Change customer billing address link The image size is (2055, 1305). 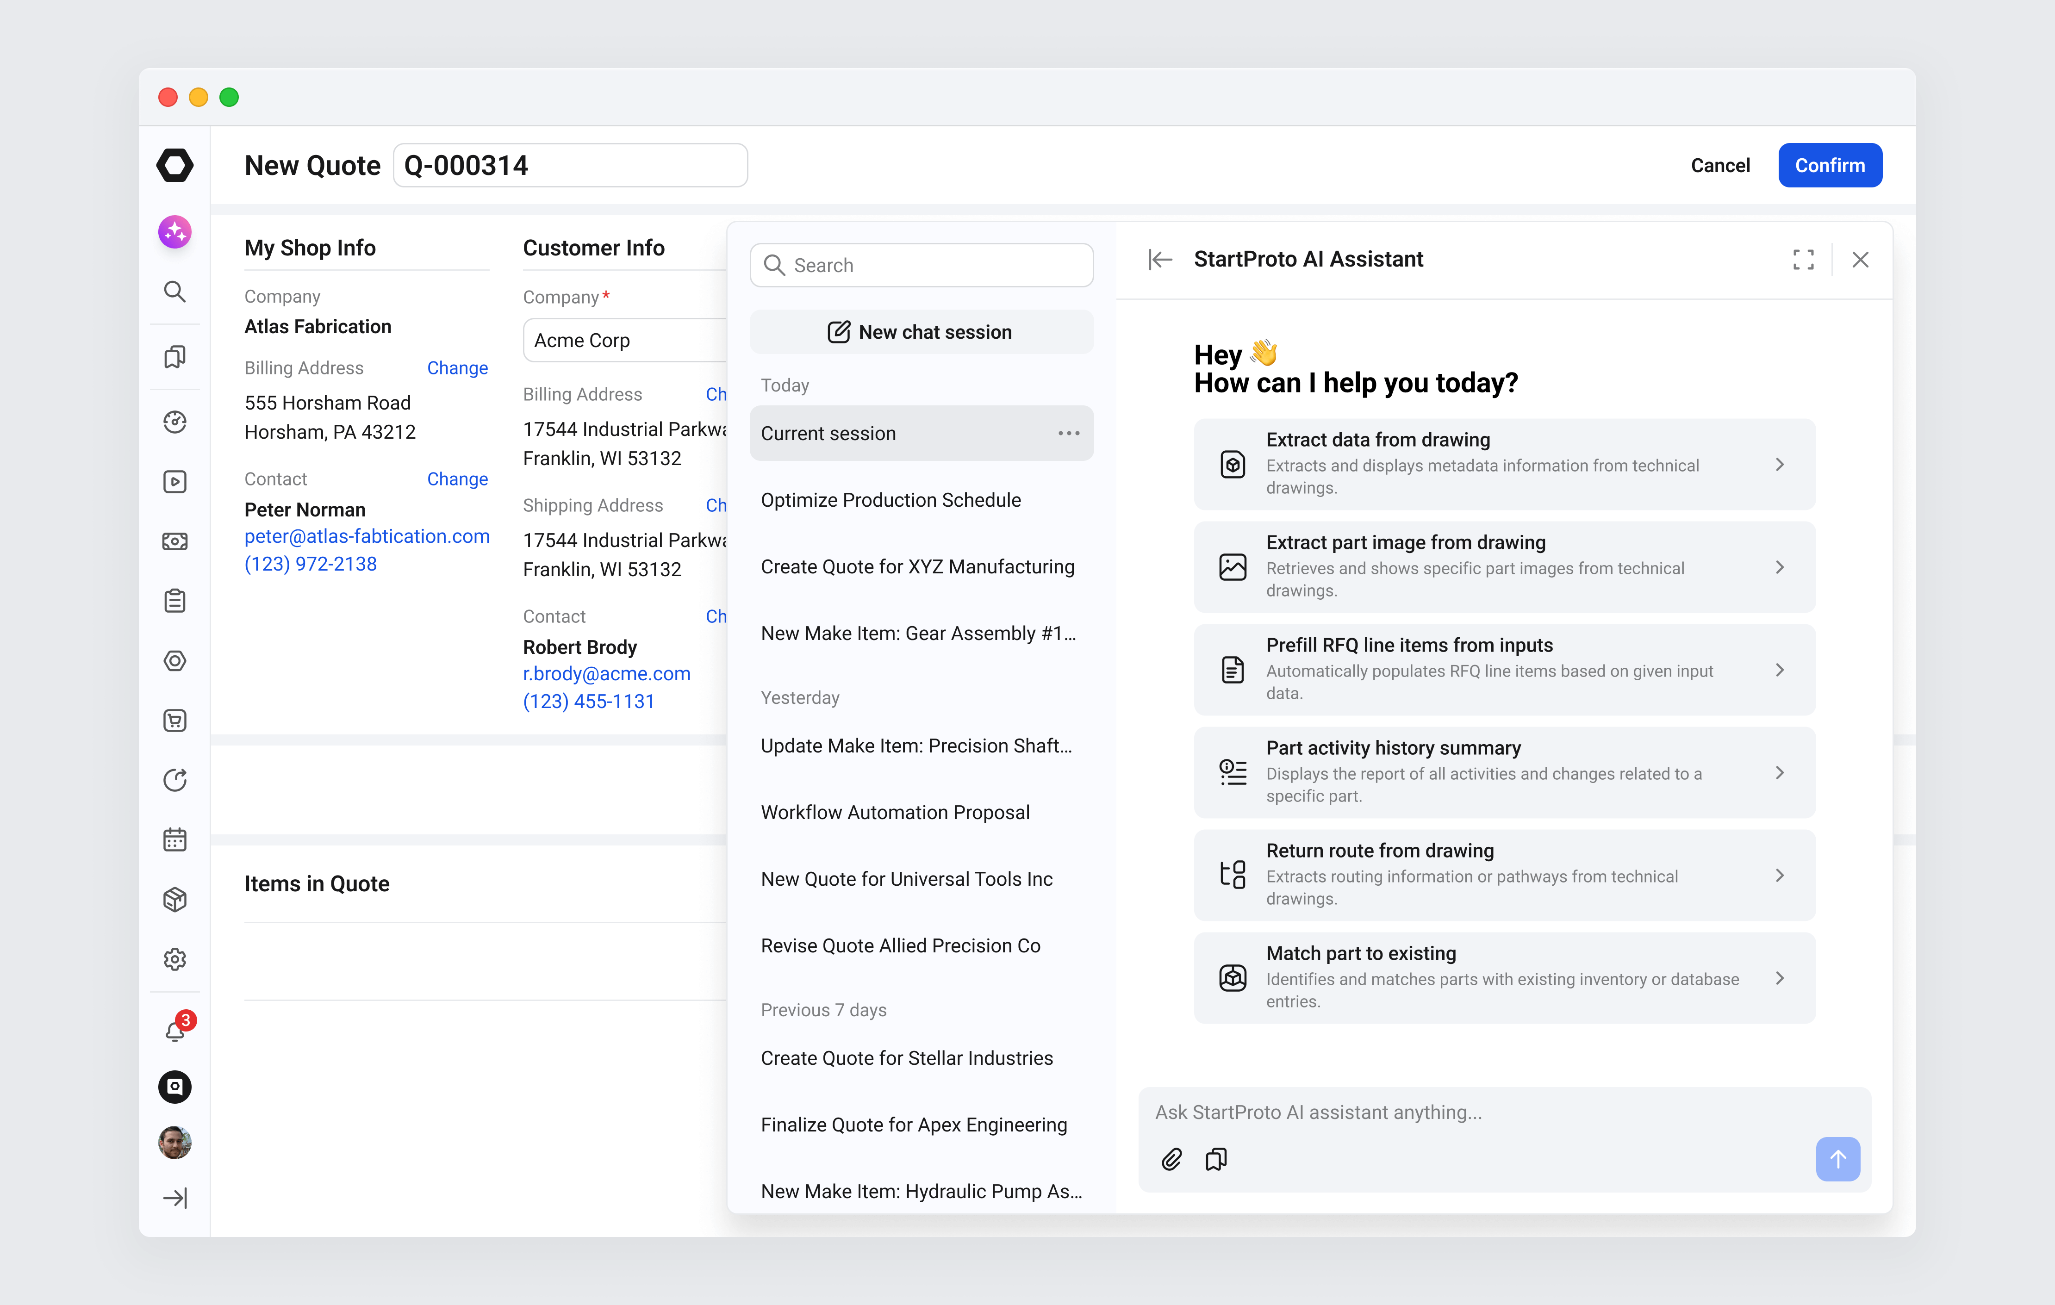pos(716,394)
